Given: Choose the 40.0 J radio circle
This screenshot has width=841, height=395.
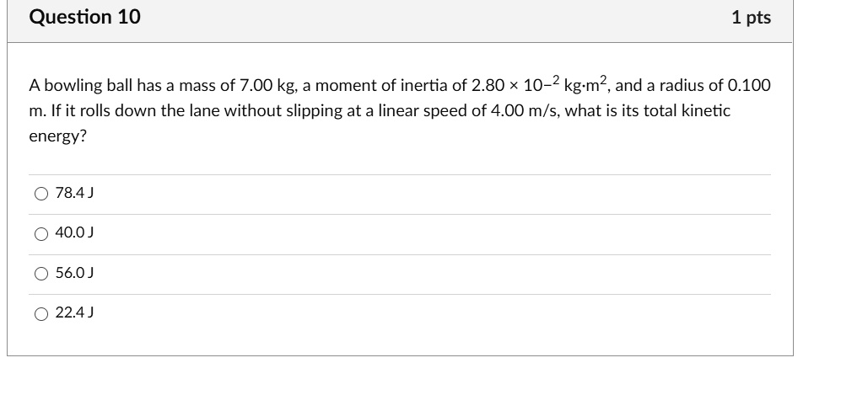Looking at the screenshot, I should coord(41,234).
